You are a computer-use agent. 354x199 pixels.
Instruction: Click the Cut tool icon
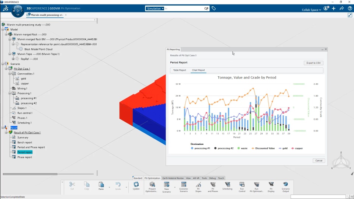click(x=72, y=185)
